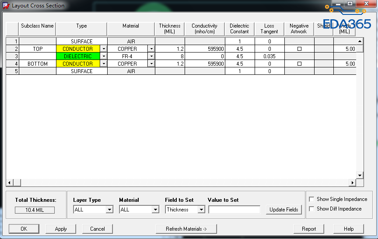Click the Type column header

(81, 29)
